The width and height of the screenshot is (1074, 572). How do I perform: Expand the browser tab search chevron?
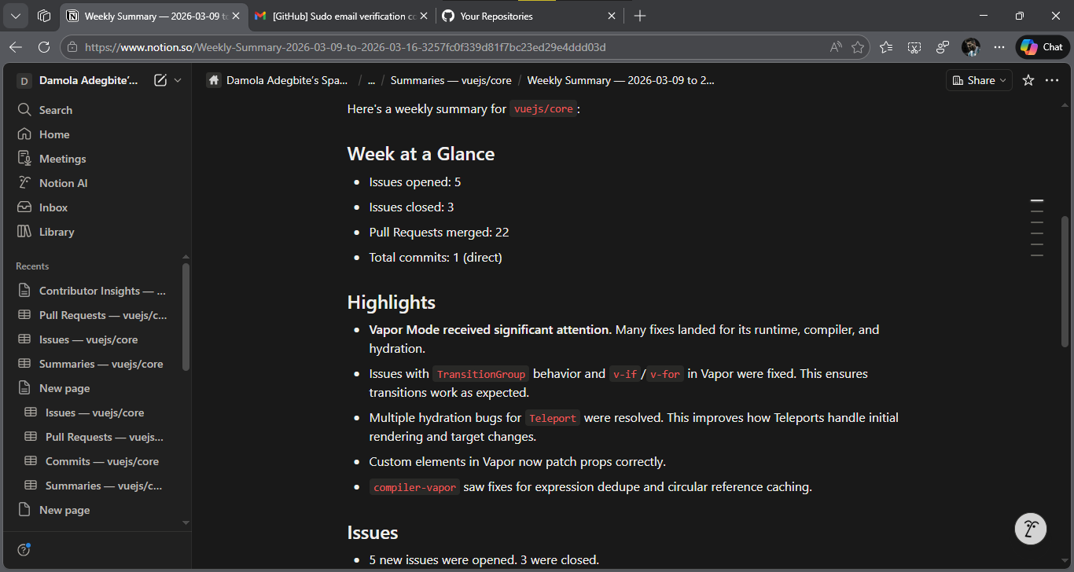click(16, 16)
